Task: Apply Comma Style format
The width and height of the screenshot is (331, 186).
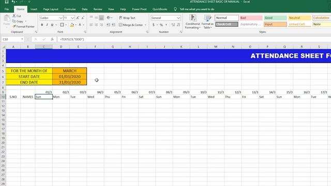Action: (x=167, y=25)
